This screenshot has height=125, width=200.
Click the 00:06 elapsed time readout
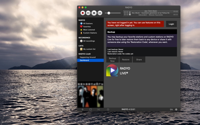click(175, 11)
